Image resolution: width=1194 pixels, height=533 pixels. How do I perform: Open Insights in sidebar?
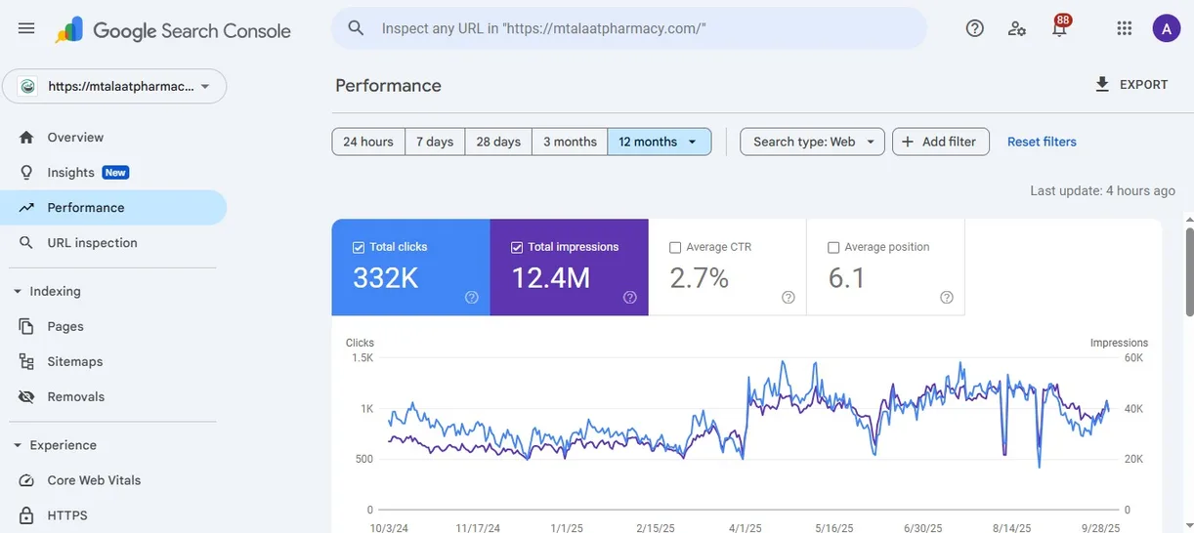coord(113,173)
